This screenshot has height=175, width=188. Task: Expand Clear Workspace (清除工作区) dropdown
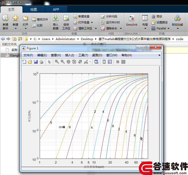coord(96,28)
